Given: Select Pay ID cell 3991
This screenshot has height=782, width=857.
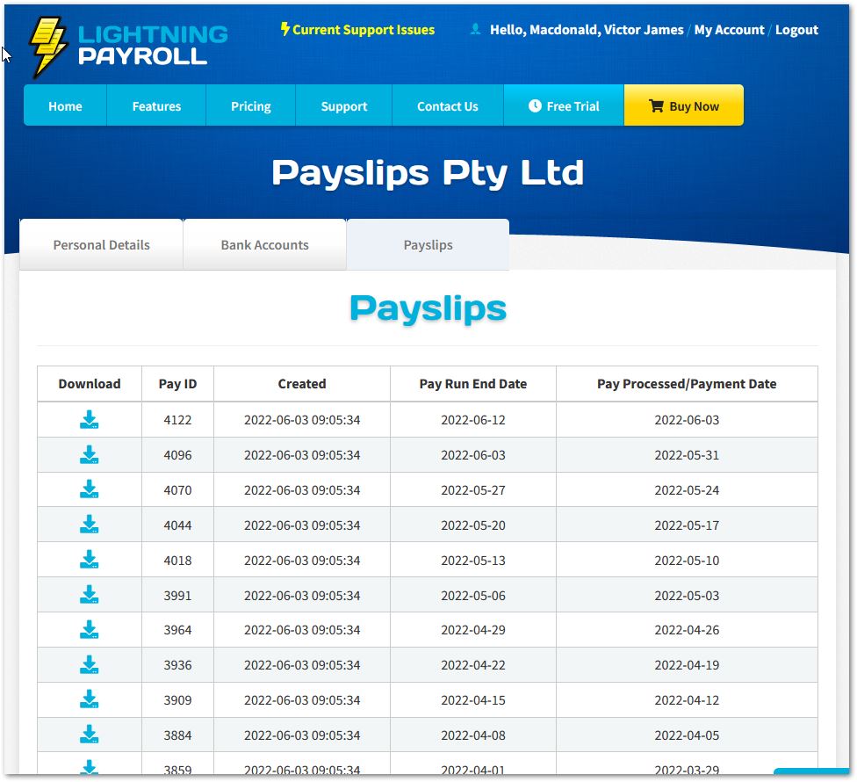Looking at the screenshot, I should coord(177,596).
